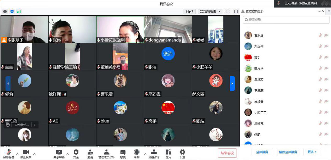Image resolution: width=331 pixels, height=160 pixels.
Task: Click the 搜索成员 search field
Action: pos(286,20)
